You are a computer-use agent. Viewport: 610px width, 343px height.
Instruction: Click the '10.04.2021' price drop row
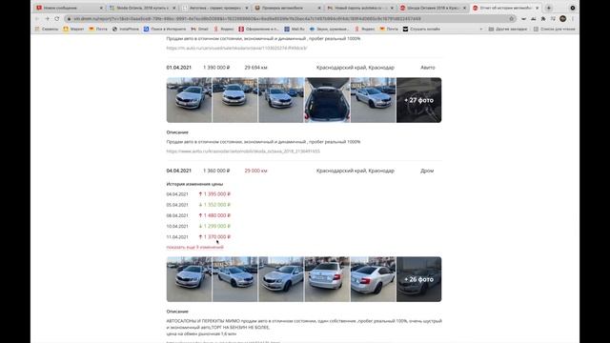[x=198, y=226]
